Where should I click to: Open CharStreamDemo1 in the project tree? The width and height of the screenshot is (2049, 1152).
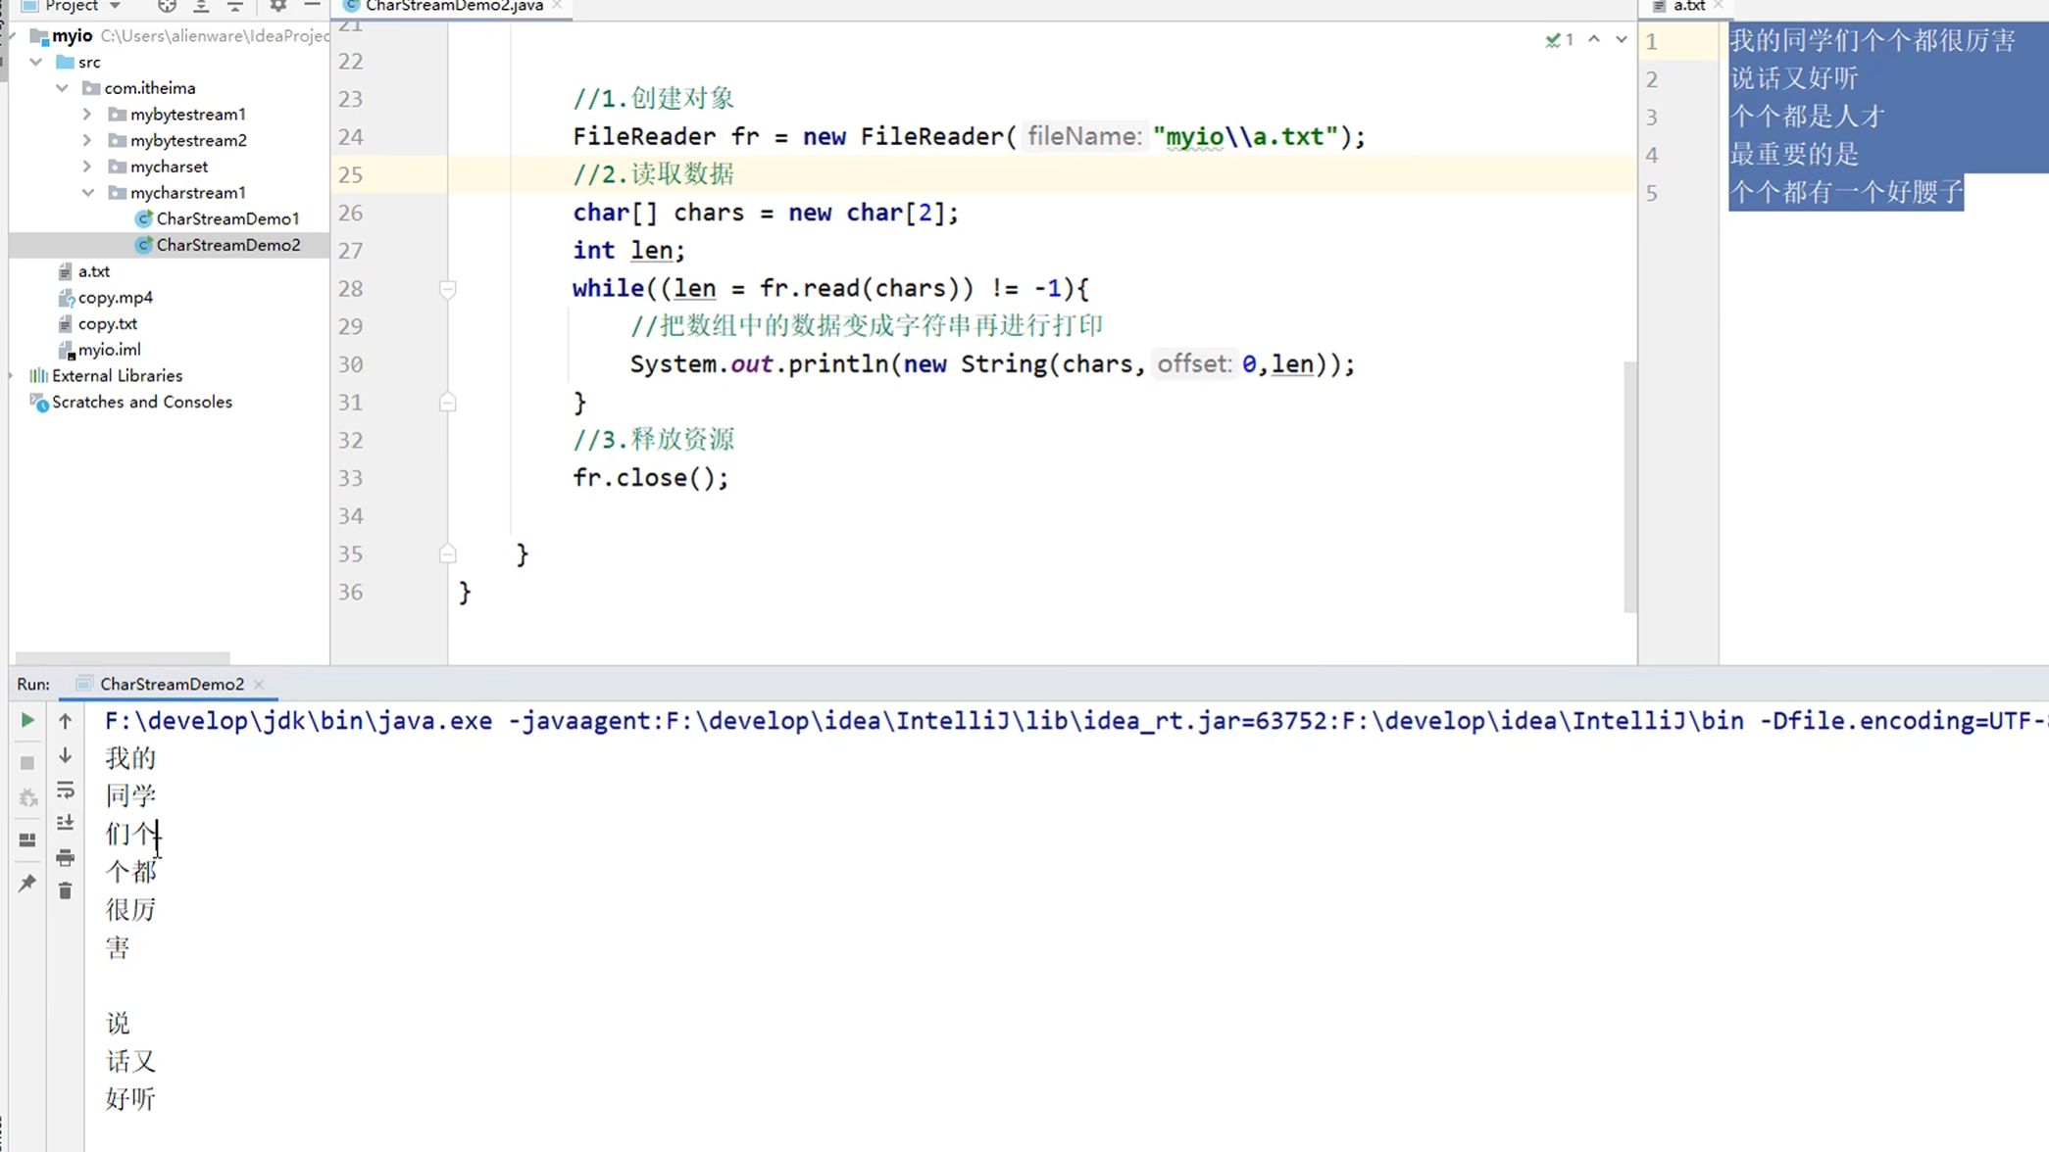click(x=227, y=218)
